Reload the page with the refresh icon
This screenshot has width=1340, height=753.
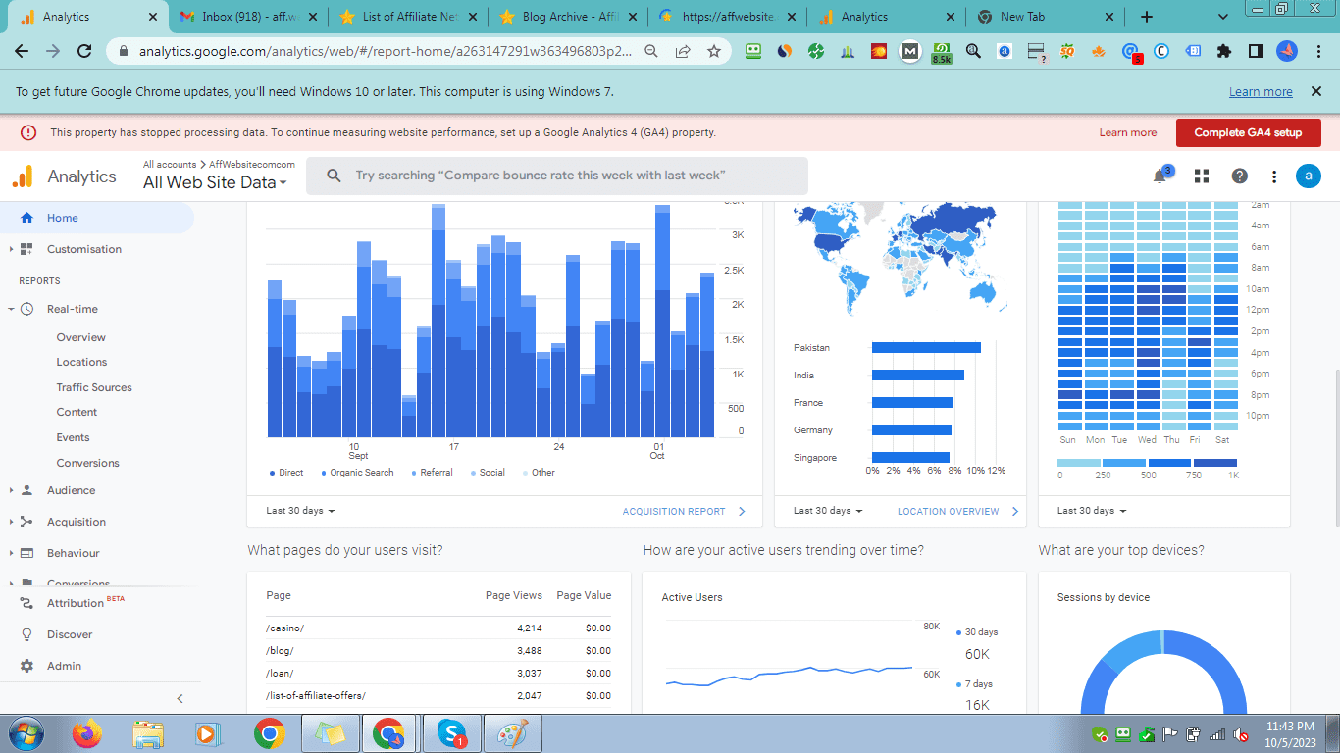pos(84,51)
